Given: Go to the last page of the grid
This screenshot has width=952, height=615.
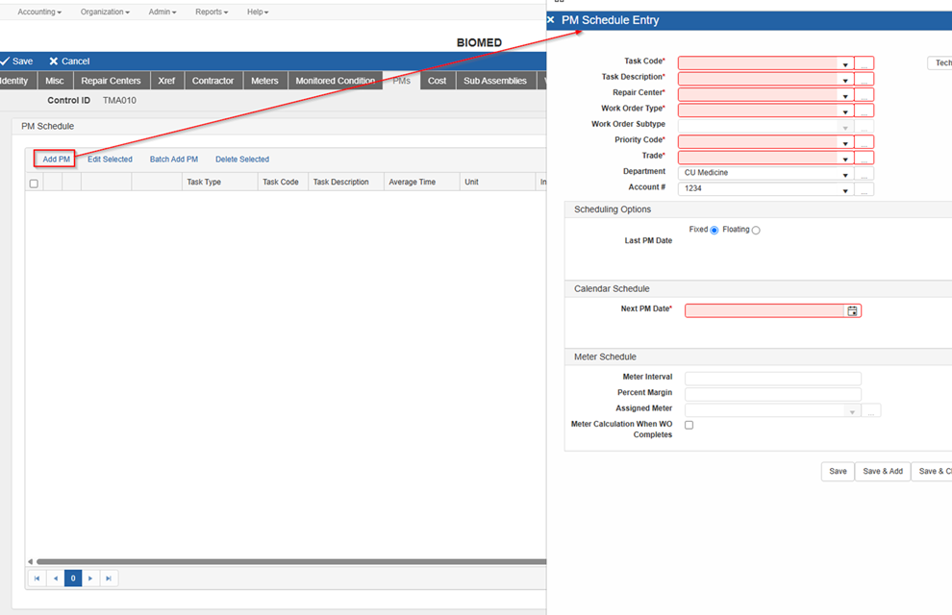Looking at the screenshot, I should (x=109, y=578).
